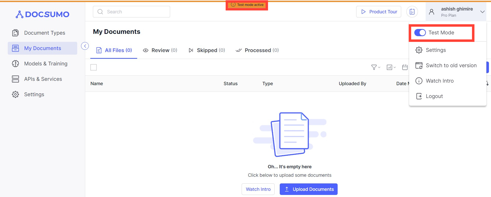Click the Review tab eye icon

146,50
